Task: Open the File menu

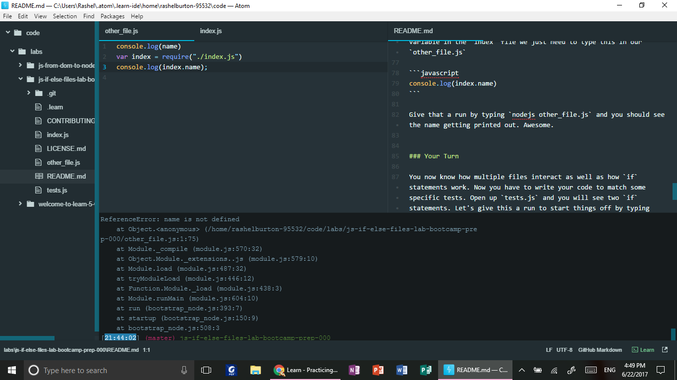Action: (x=7, y=16)
